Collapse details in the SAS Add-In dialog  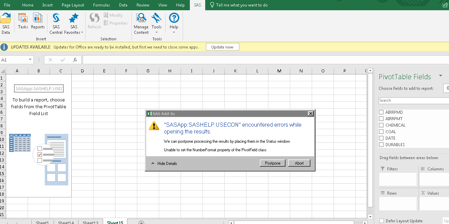(167, 163)
